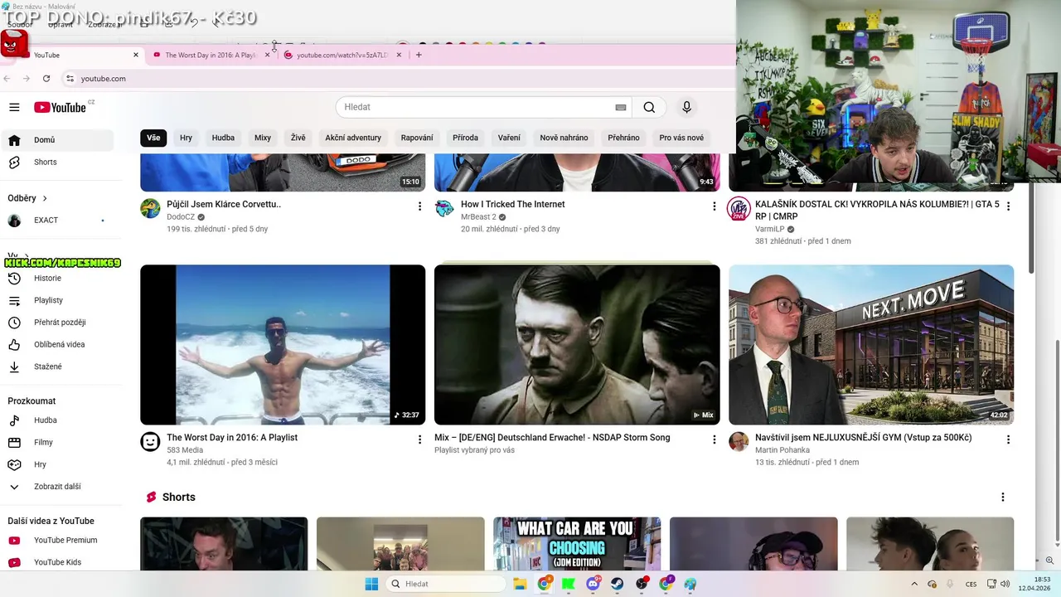
Task: Open options menu for How I Tricked The Internet
Action: [714, 206]
